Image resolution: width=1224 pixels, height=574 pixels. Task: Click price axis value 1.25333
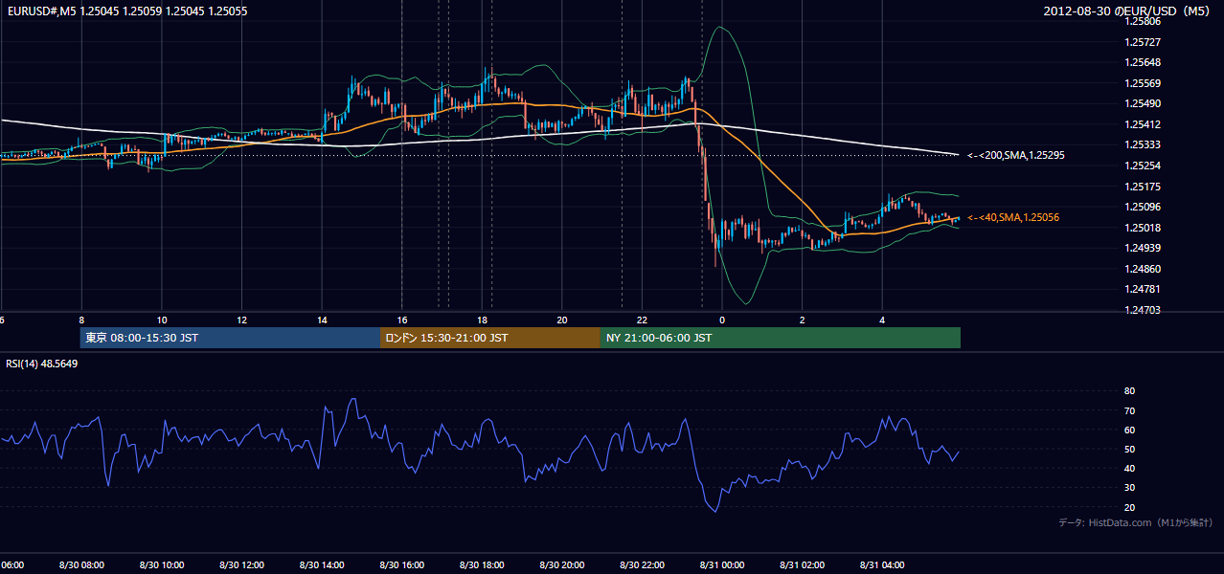tap(1143, 145)
